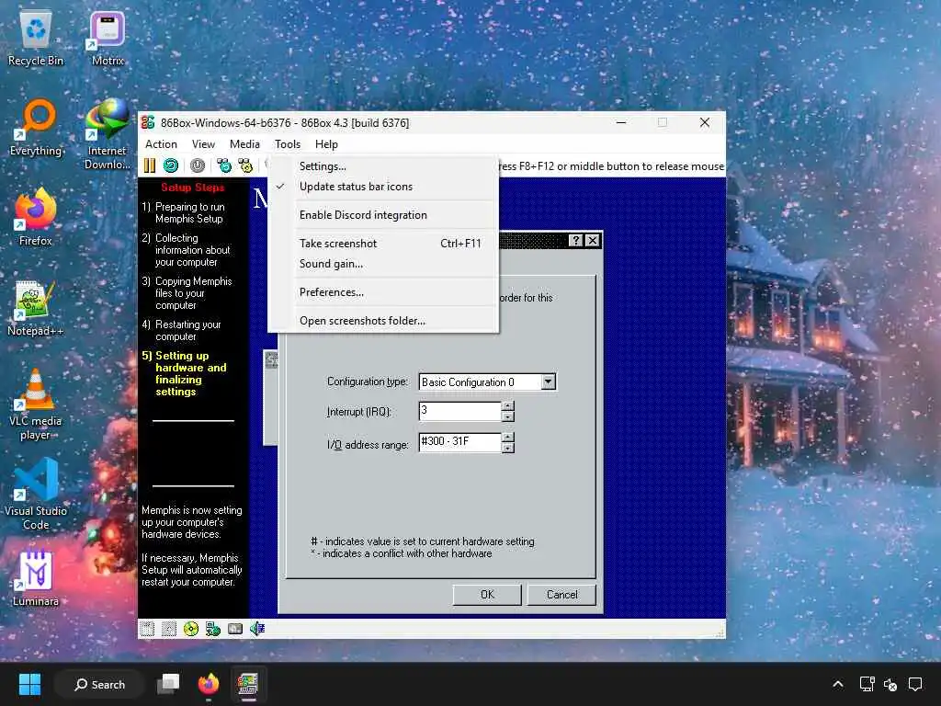Image resolution: width=941 pixels, height=706 pixels.
Task: Click the network status bar icon
Action: pyautogui.click(x=213, y=629)
